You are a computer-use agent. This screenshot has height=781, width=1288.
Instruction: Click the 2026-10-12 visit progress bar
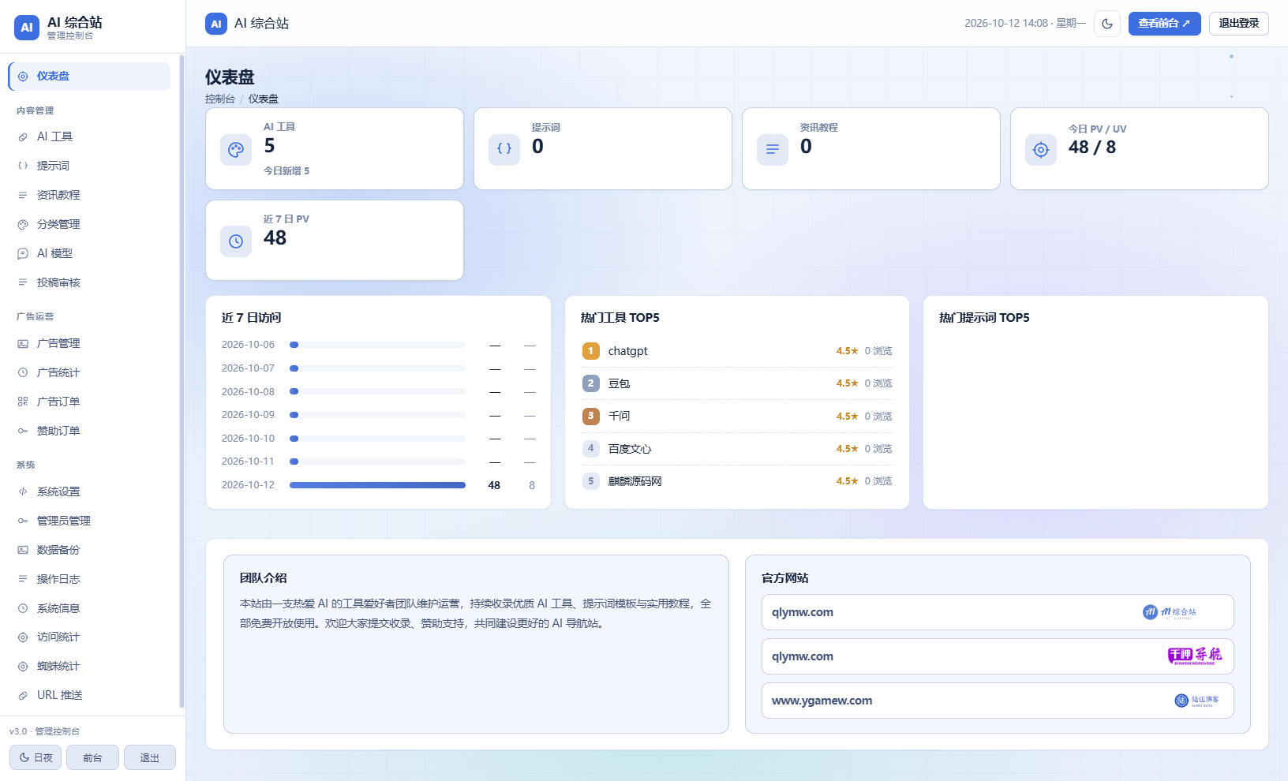(377, 485)
